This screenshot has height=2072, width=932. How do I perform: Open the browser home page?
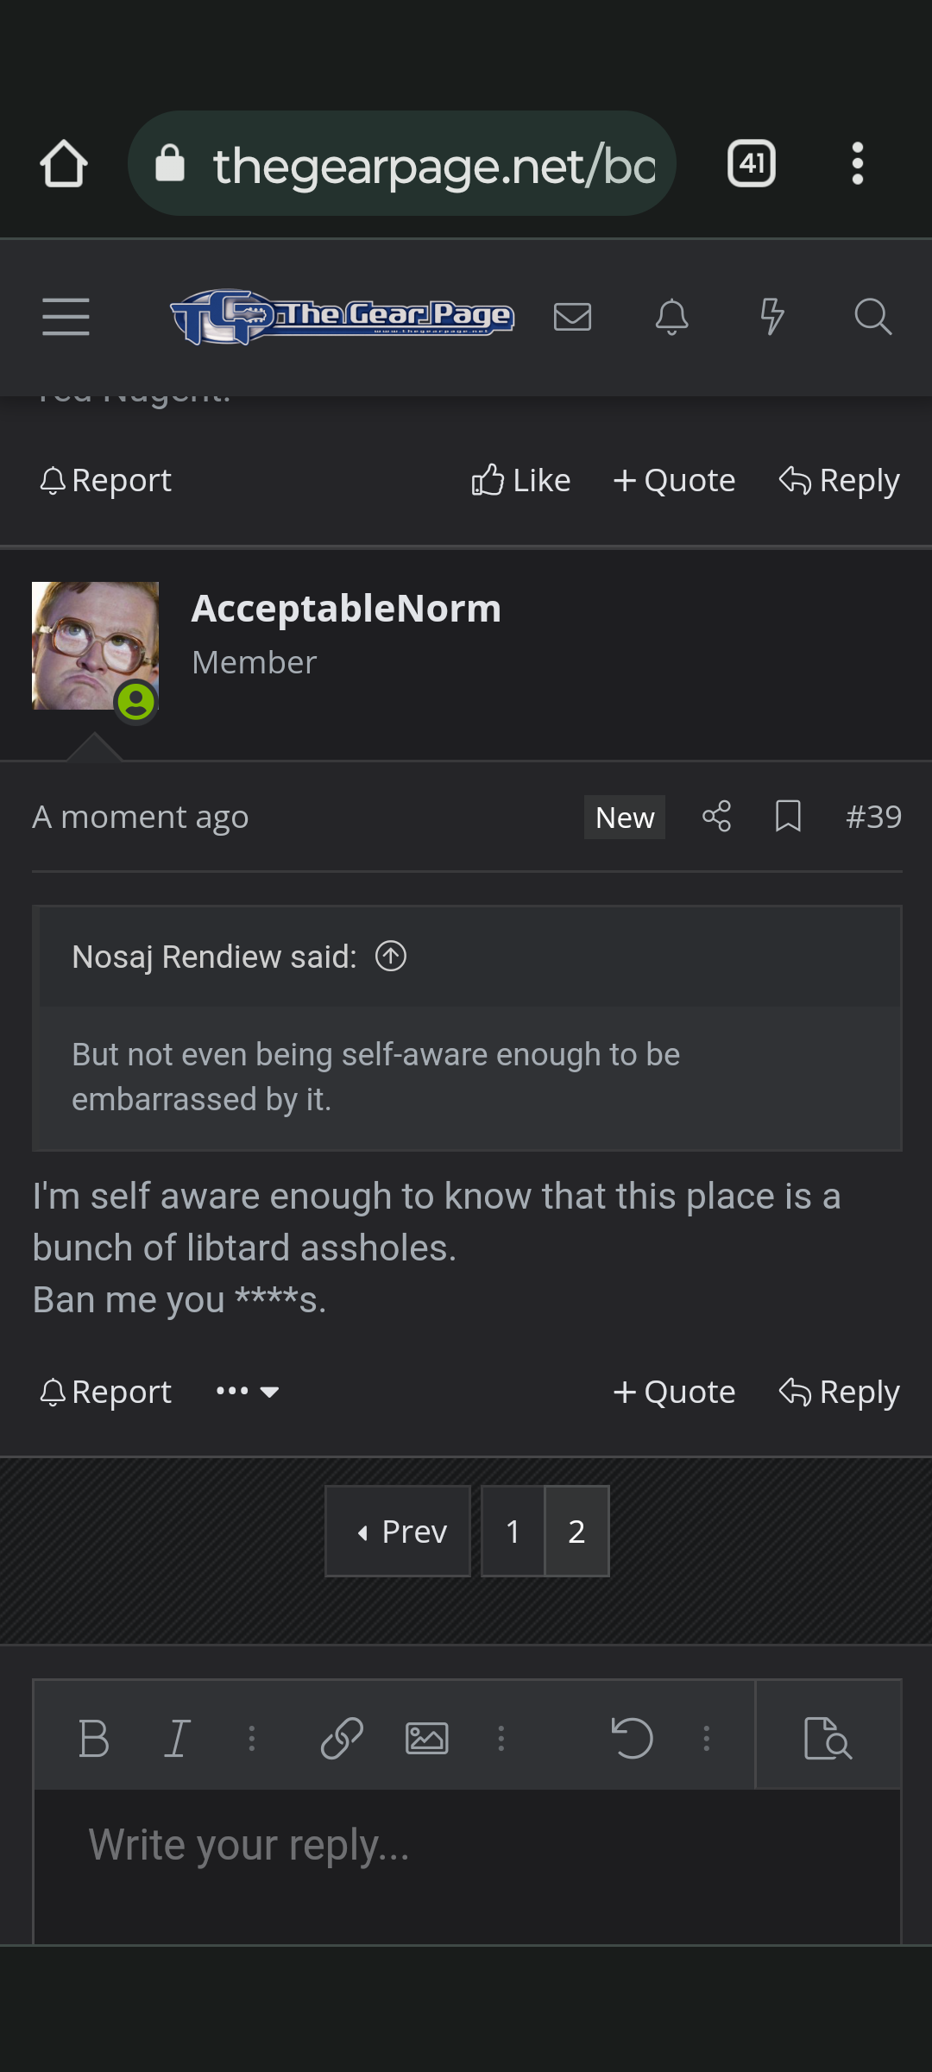(64, 164)
